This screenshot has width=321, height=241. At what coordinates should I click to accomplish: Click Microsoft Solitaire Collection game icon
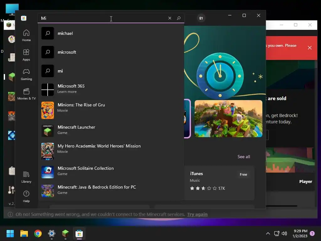point(48,172)
